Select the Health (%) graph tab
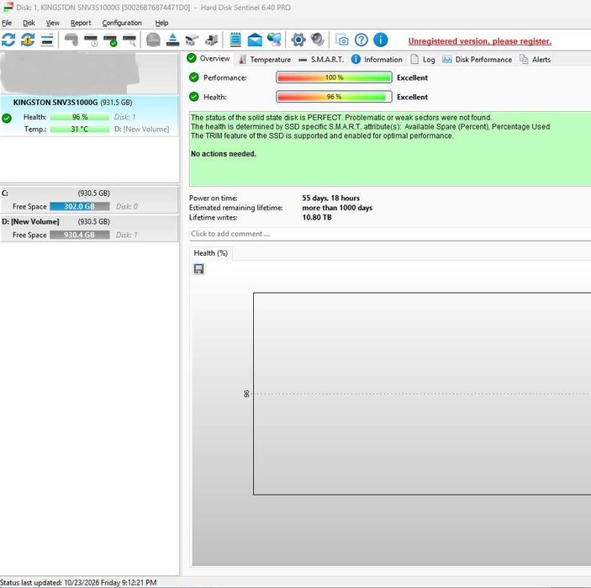 pyautogui.click(x=211, y=253)
